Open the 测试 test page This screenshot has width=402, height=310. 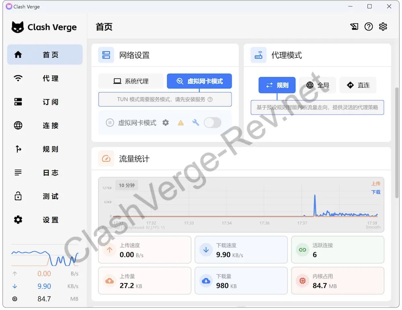(x=45, y=196)
